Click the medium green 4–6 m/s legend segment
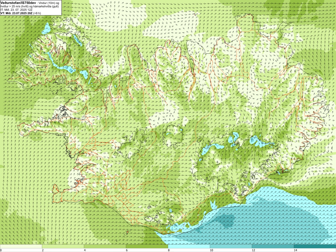This screenshot has height=252, width=336. 105,246
